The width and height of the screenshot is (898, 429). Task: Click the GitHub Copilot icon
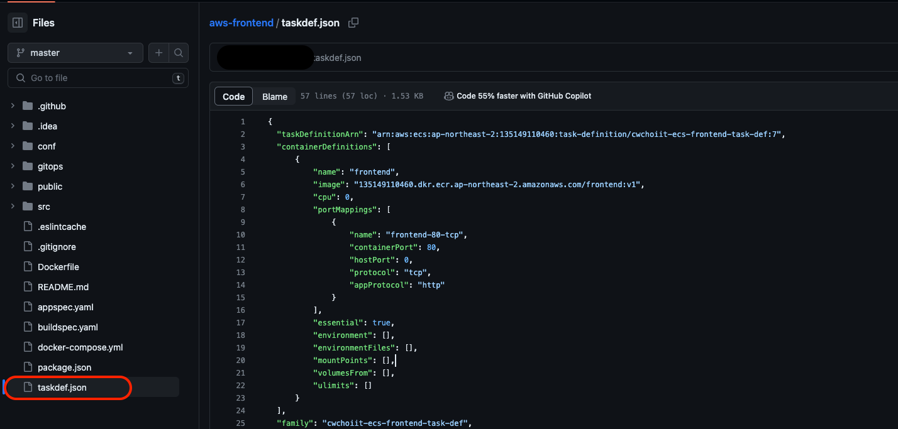coord(449,96)
